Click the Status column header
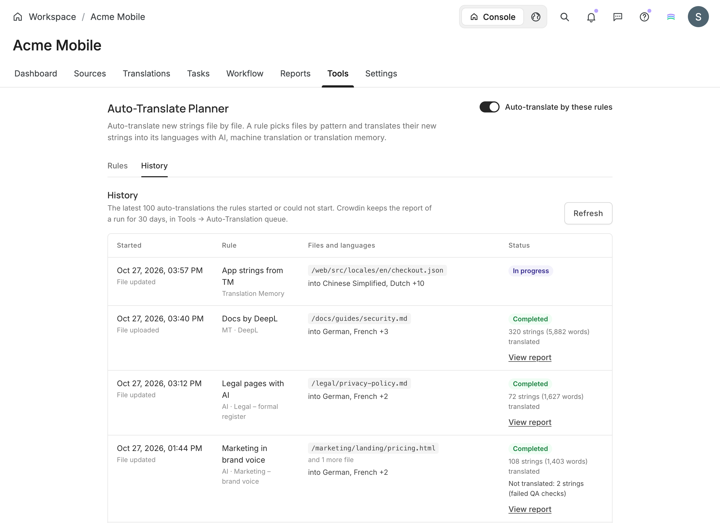Viewport: 720px width, 523px height. (519, 245)
